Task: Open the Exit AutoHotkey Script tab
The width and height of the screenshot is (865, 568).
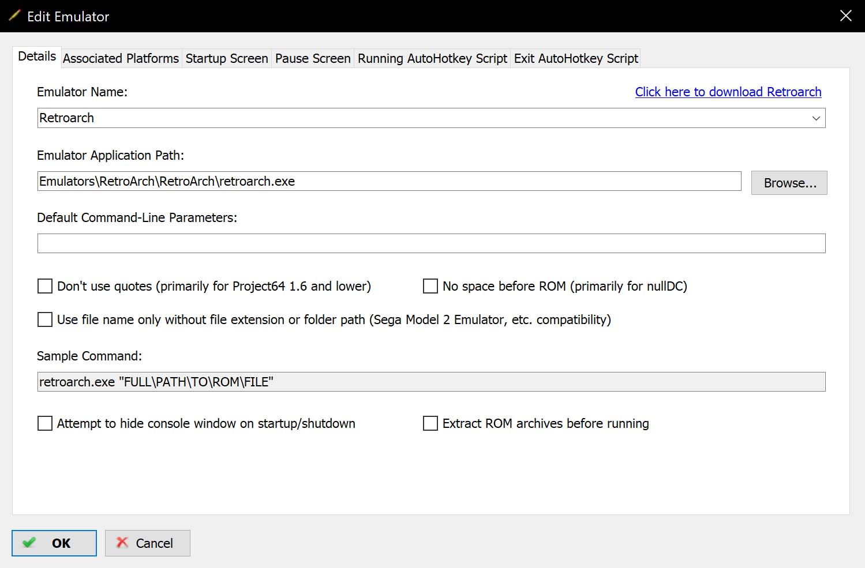Action: 576,58
